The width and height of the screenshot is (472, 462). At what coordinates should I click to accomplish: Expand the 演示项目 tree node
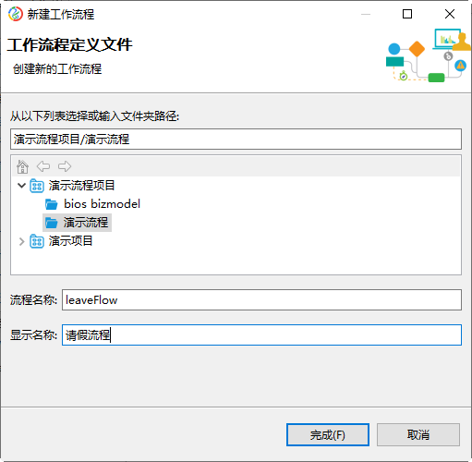pos(21,241)
